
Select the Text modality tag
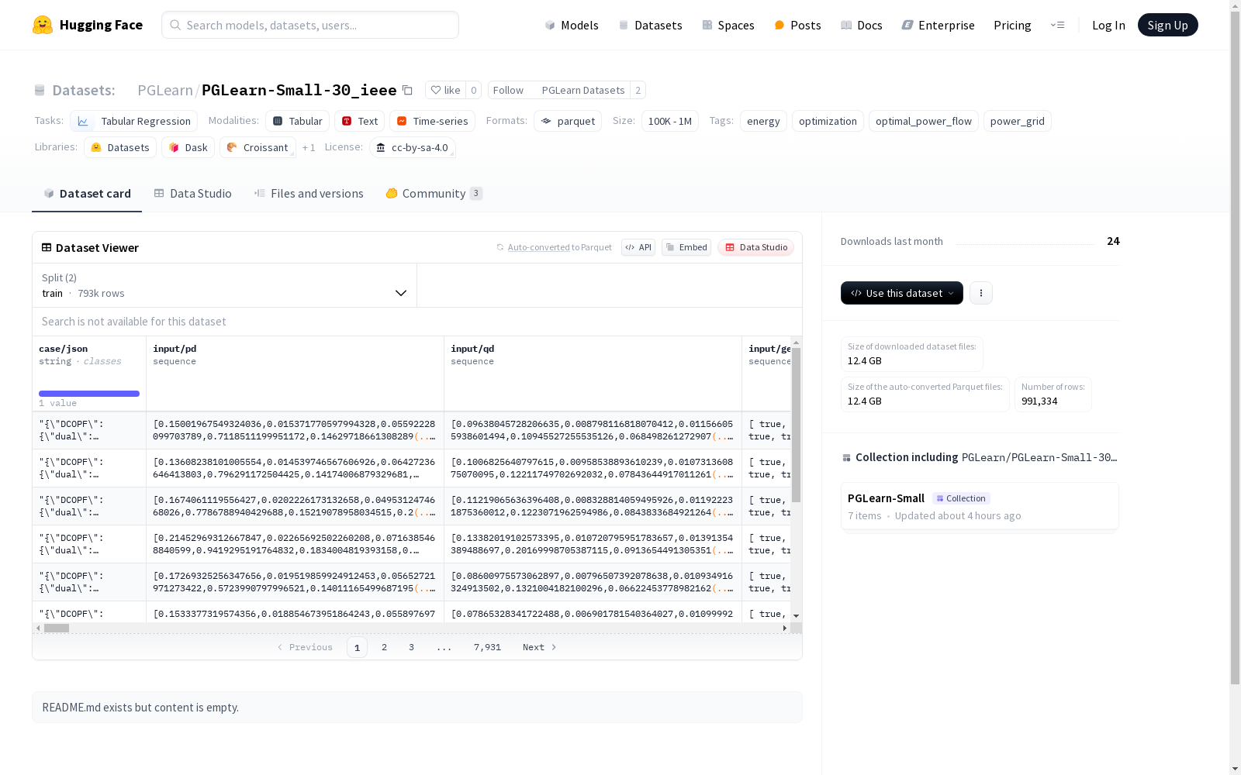click(x=359, y=121)
